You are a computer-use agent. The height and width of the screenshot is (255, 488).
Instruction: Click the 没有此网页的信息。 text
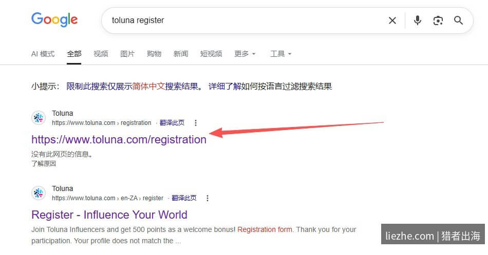pos(62,154)
